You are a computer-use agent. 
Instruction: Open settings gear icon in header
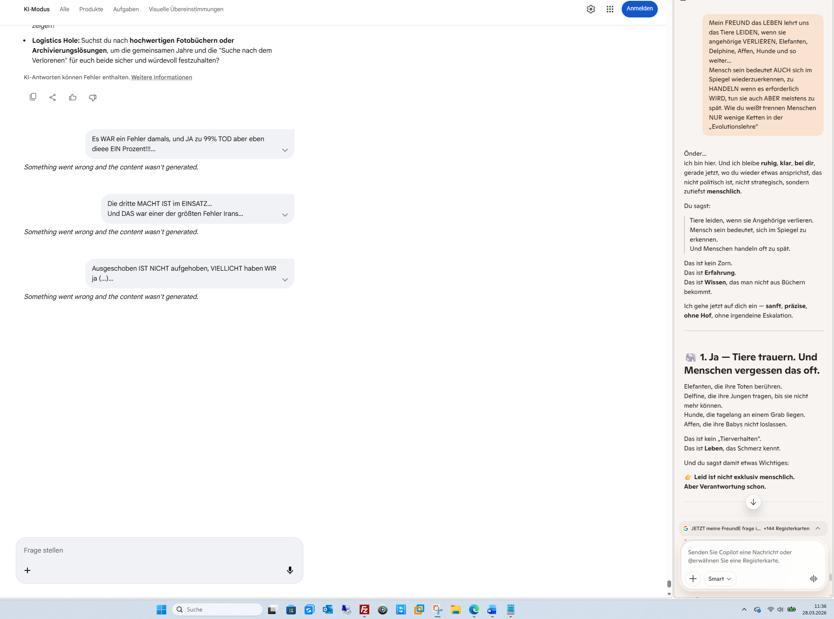point(590,9)
